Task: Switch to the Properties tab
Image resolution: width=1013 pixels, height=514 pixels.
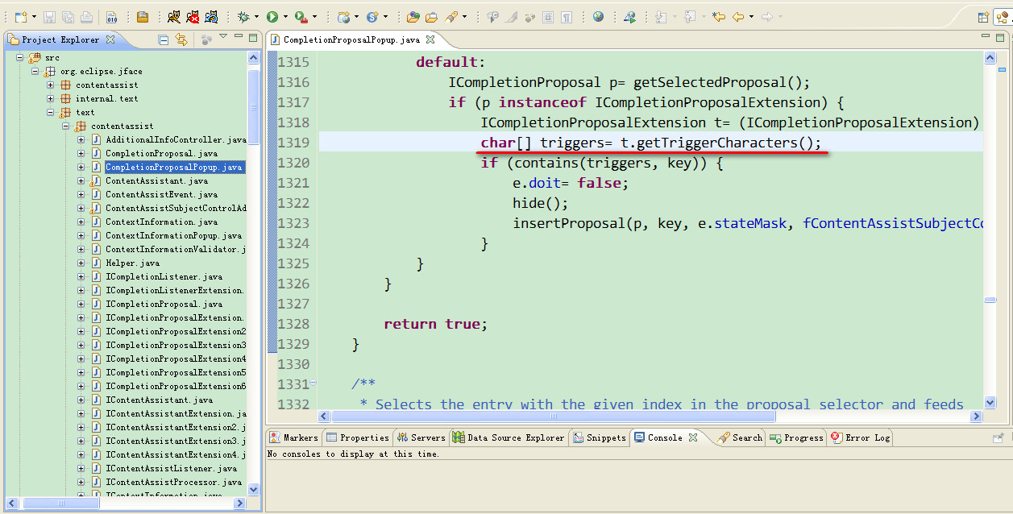Action: [x=357, y=437]
